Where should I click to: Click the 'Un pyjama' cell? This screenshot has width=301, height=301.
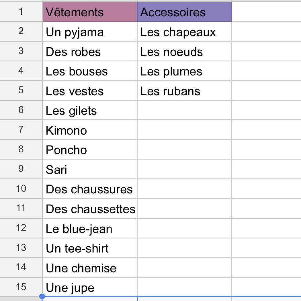point(90,32)
